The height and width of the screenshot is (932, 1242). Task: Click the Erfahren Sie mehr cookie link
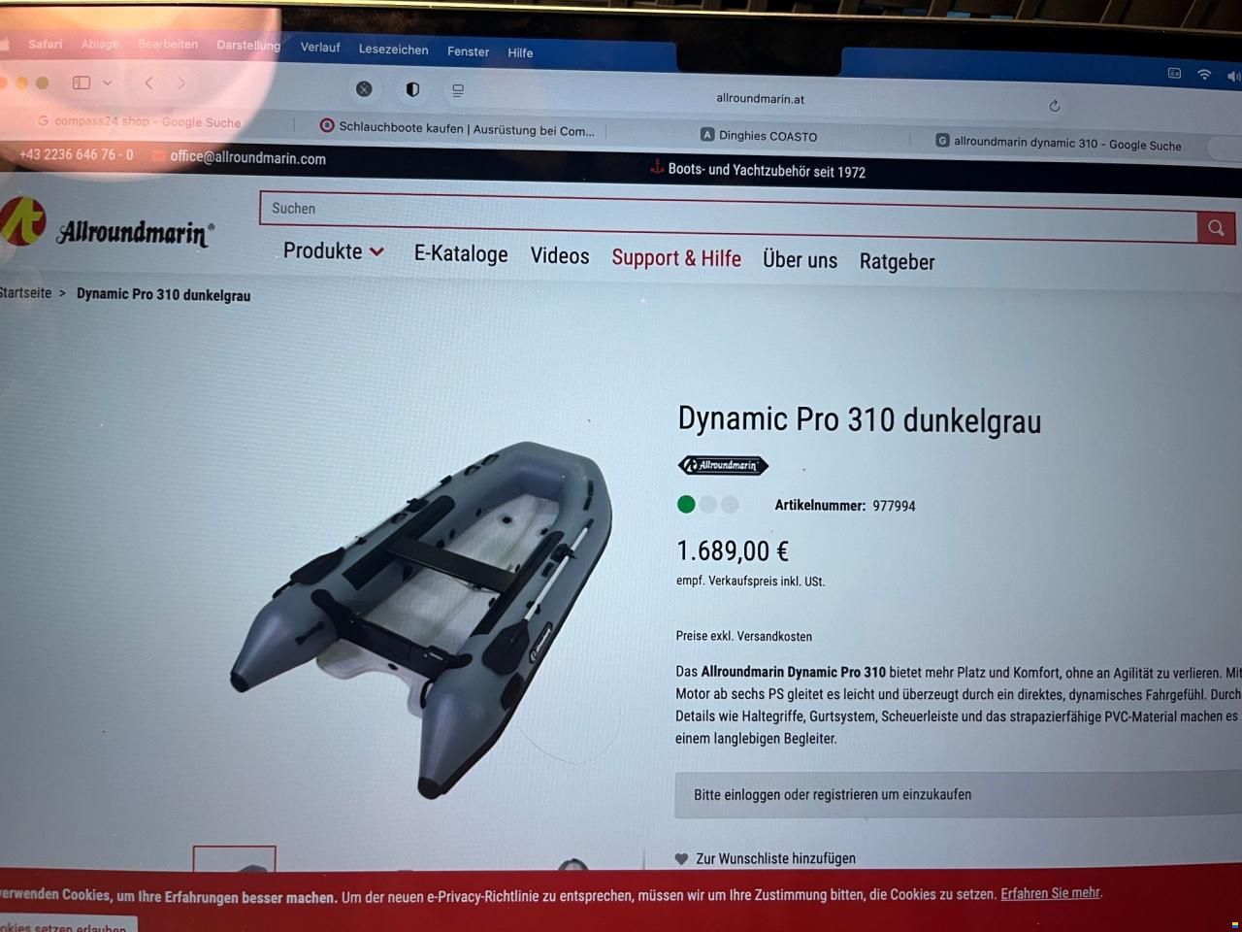(1050, 893)
